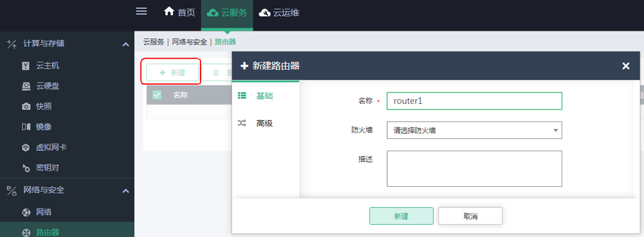Image resolution: width=644 pixels, height=237 pixels.
Task: Go to 首页 home tab
Action: tap(179, 13)
